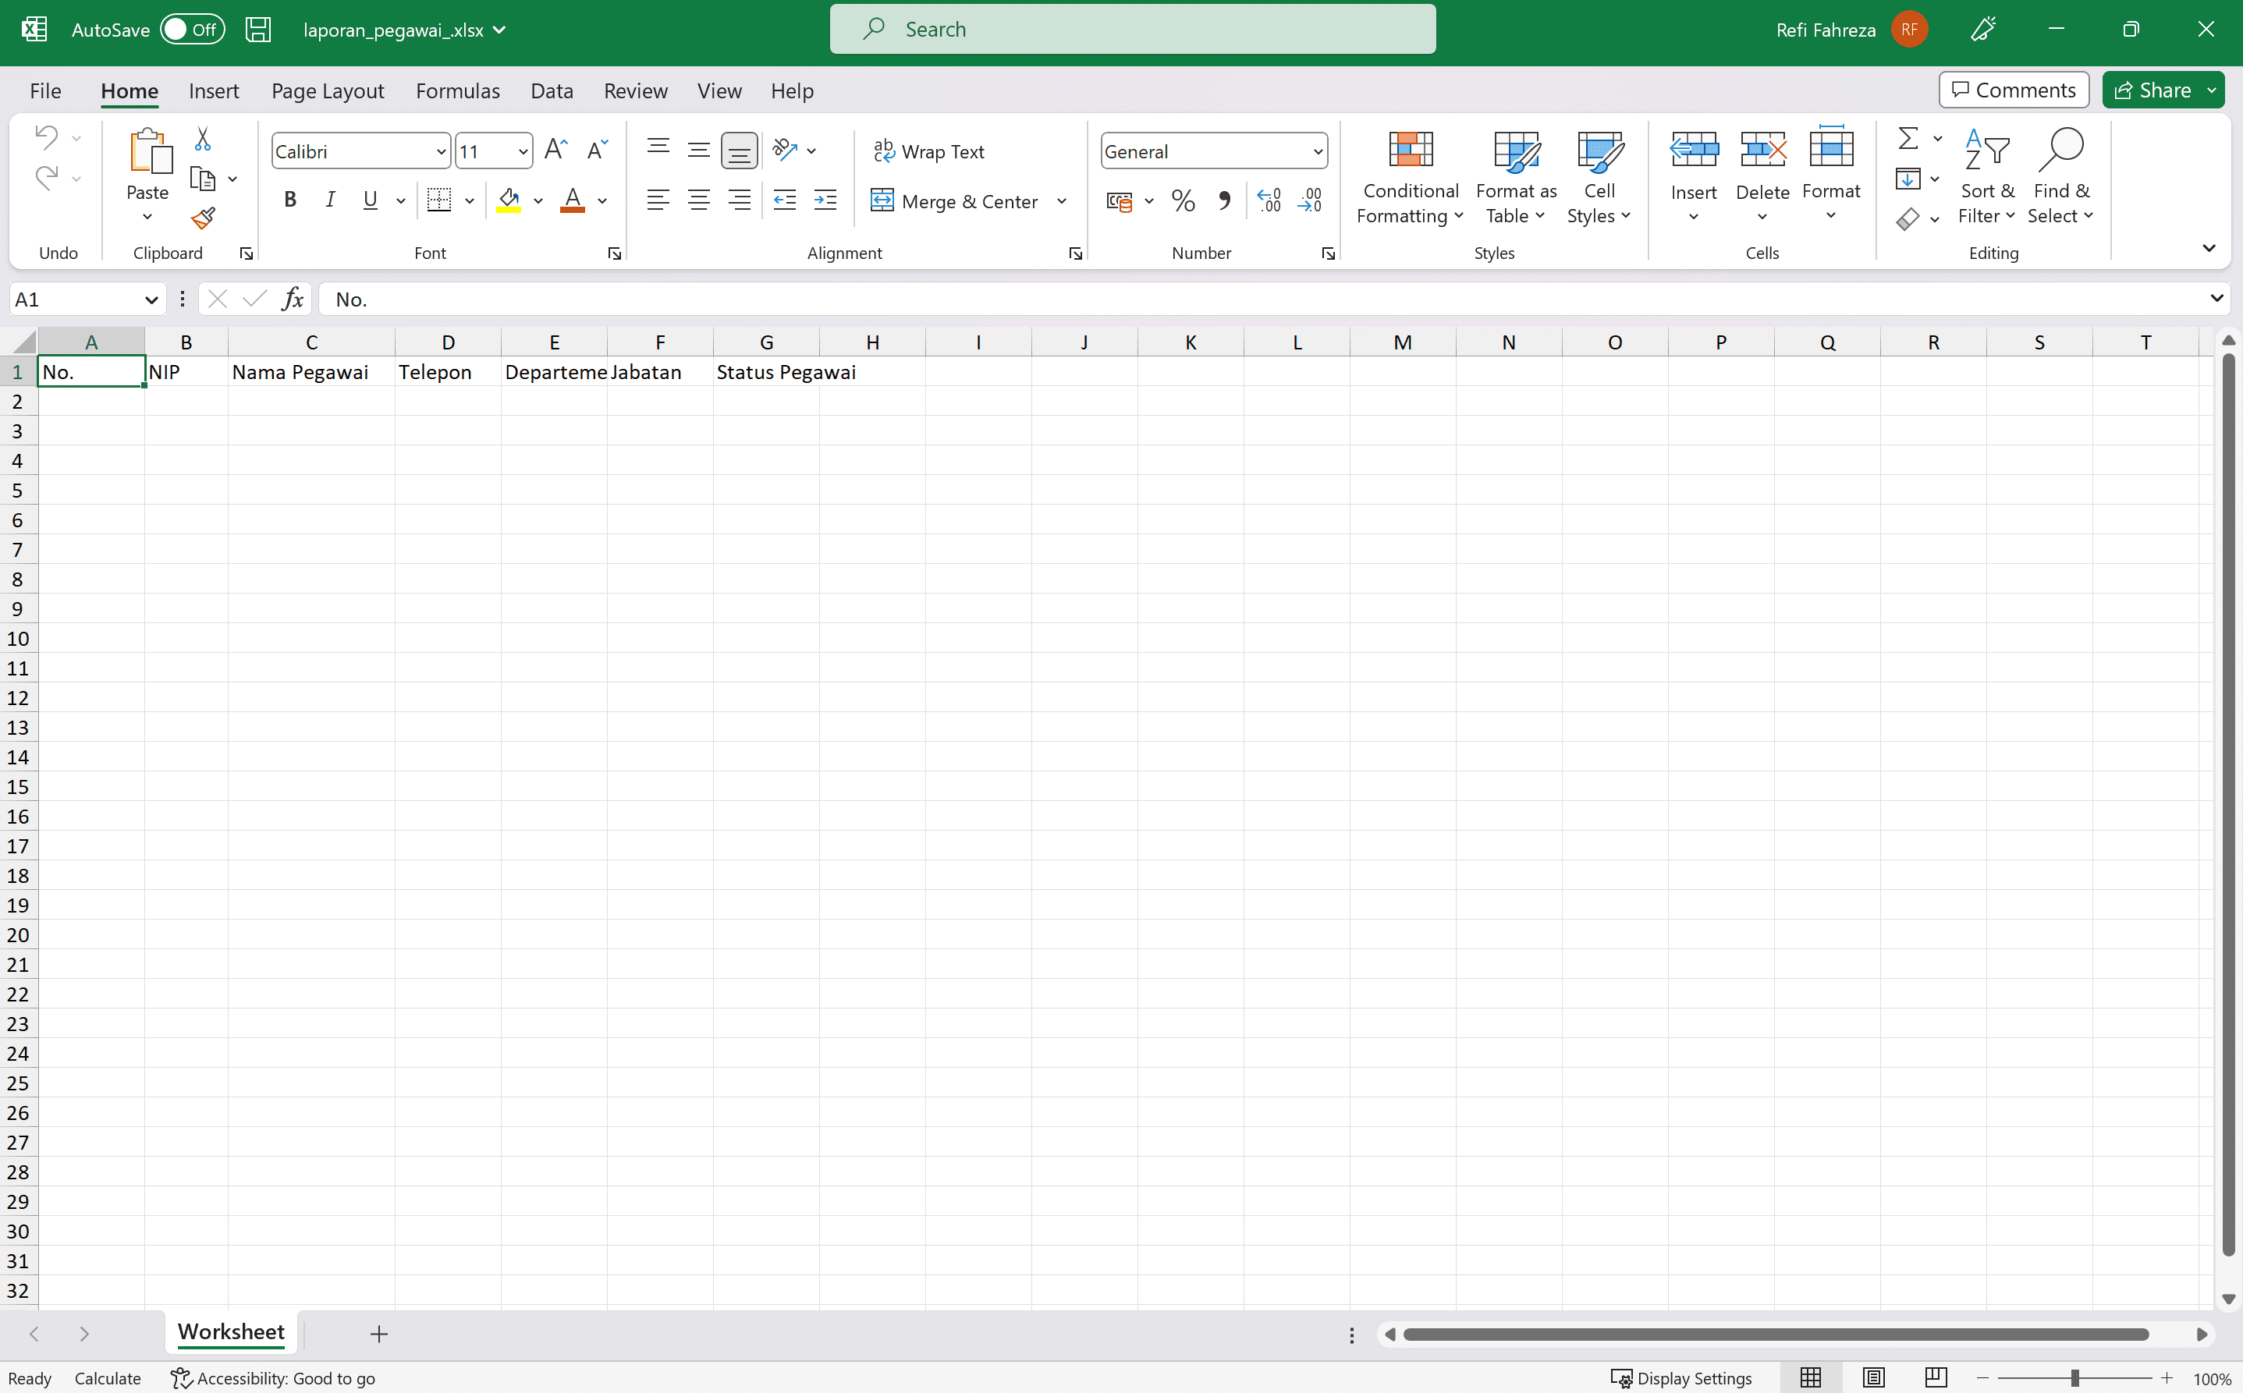Click the Format Painter brush icon
2243x1393 pixels.
click(x=203, y=218)
